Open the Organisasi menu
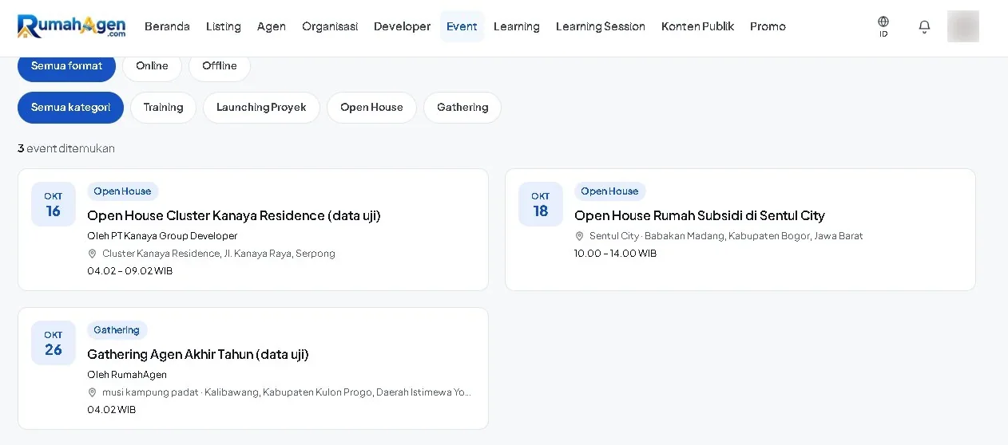 click(x=330, y=26)
